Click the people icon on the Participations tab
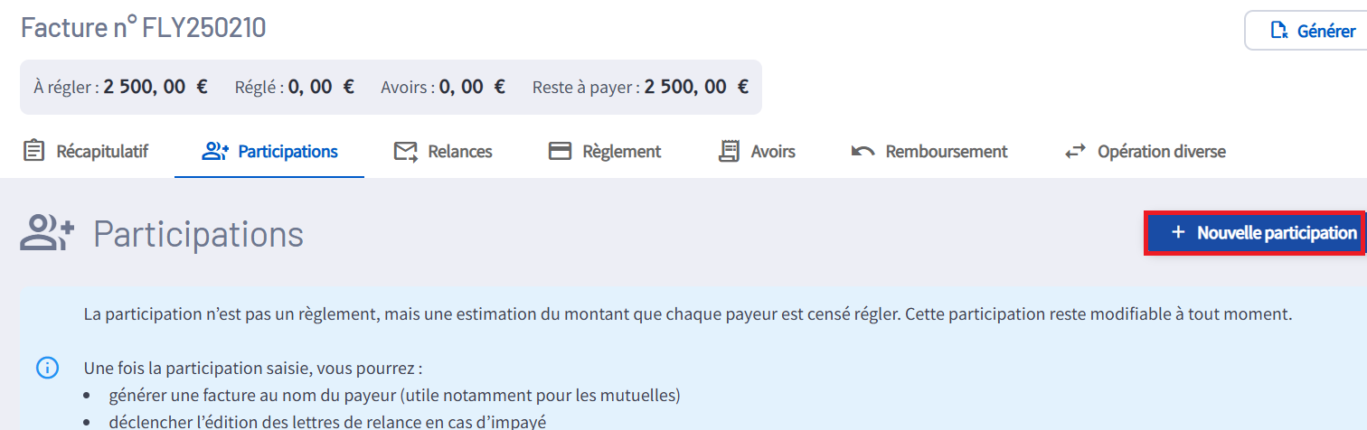This screenshot has width=1367, height=430. [214, 151]
